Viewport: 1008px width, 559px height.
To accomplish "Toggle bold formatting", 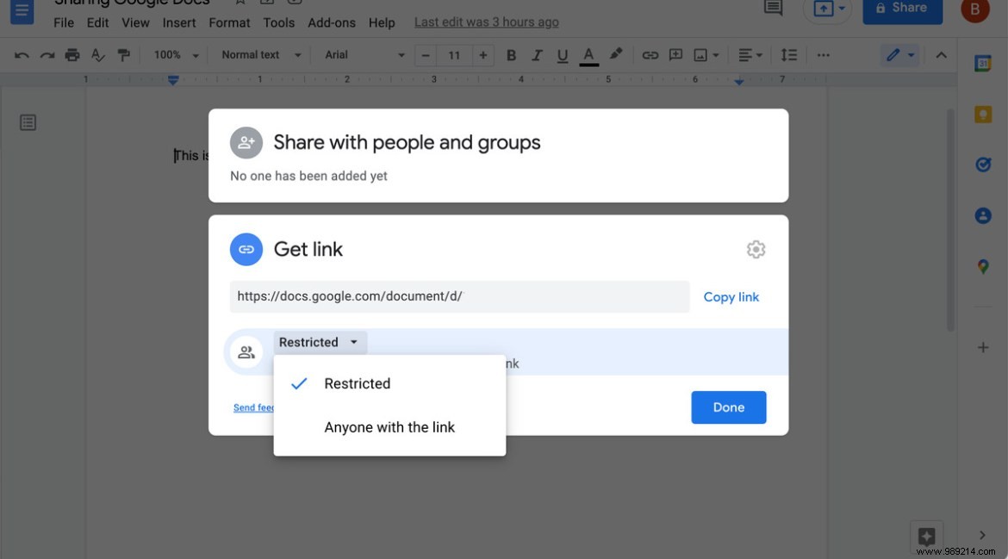I will (x=510, y=54).
